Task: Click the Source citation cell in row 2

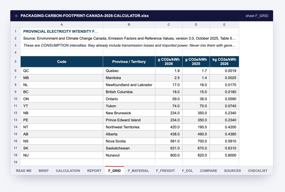Action: click(x=130, y=38)
